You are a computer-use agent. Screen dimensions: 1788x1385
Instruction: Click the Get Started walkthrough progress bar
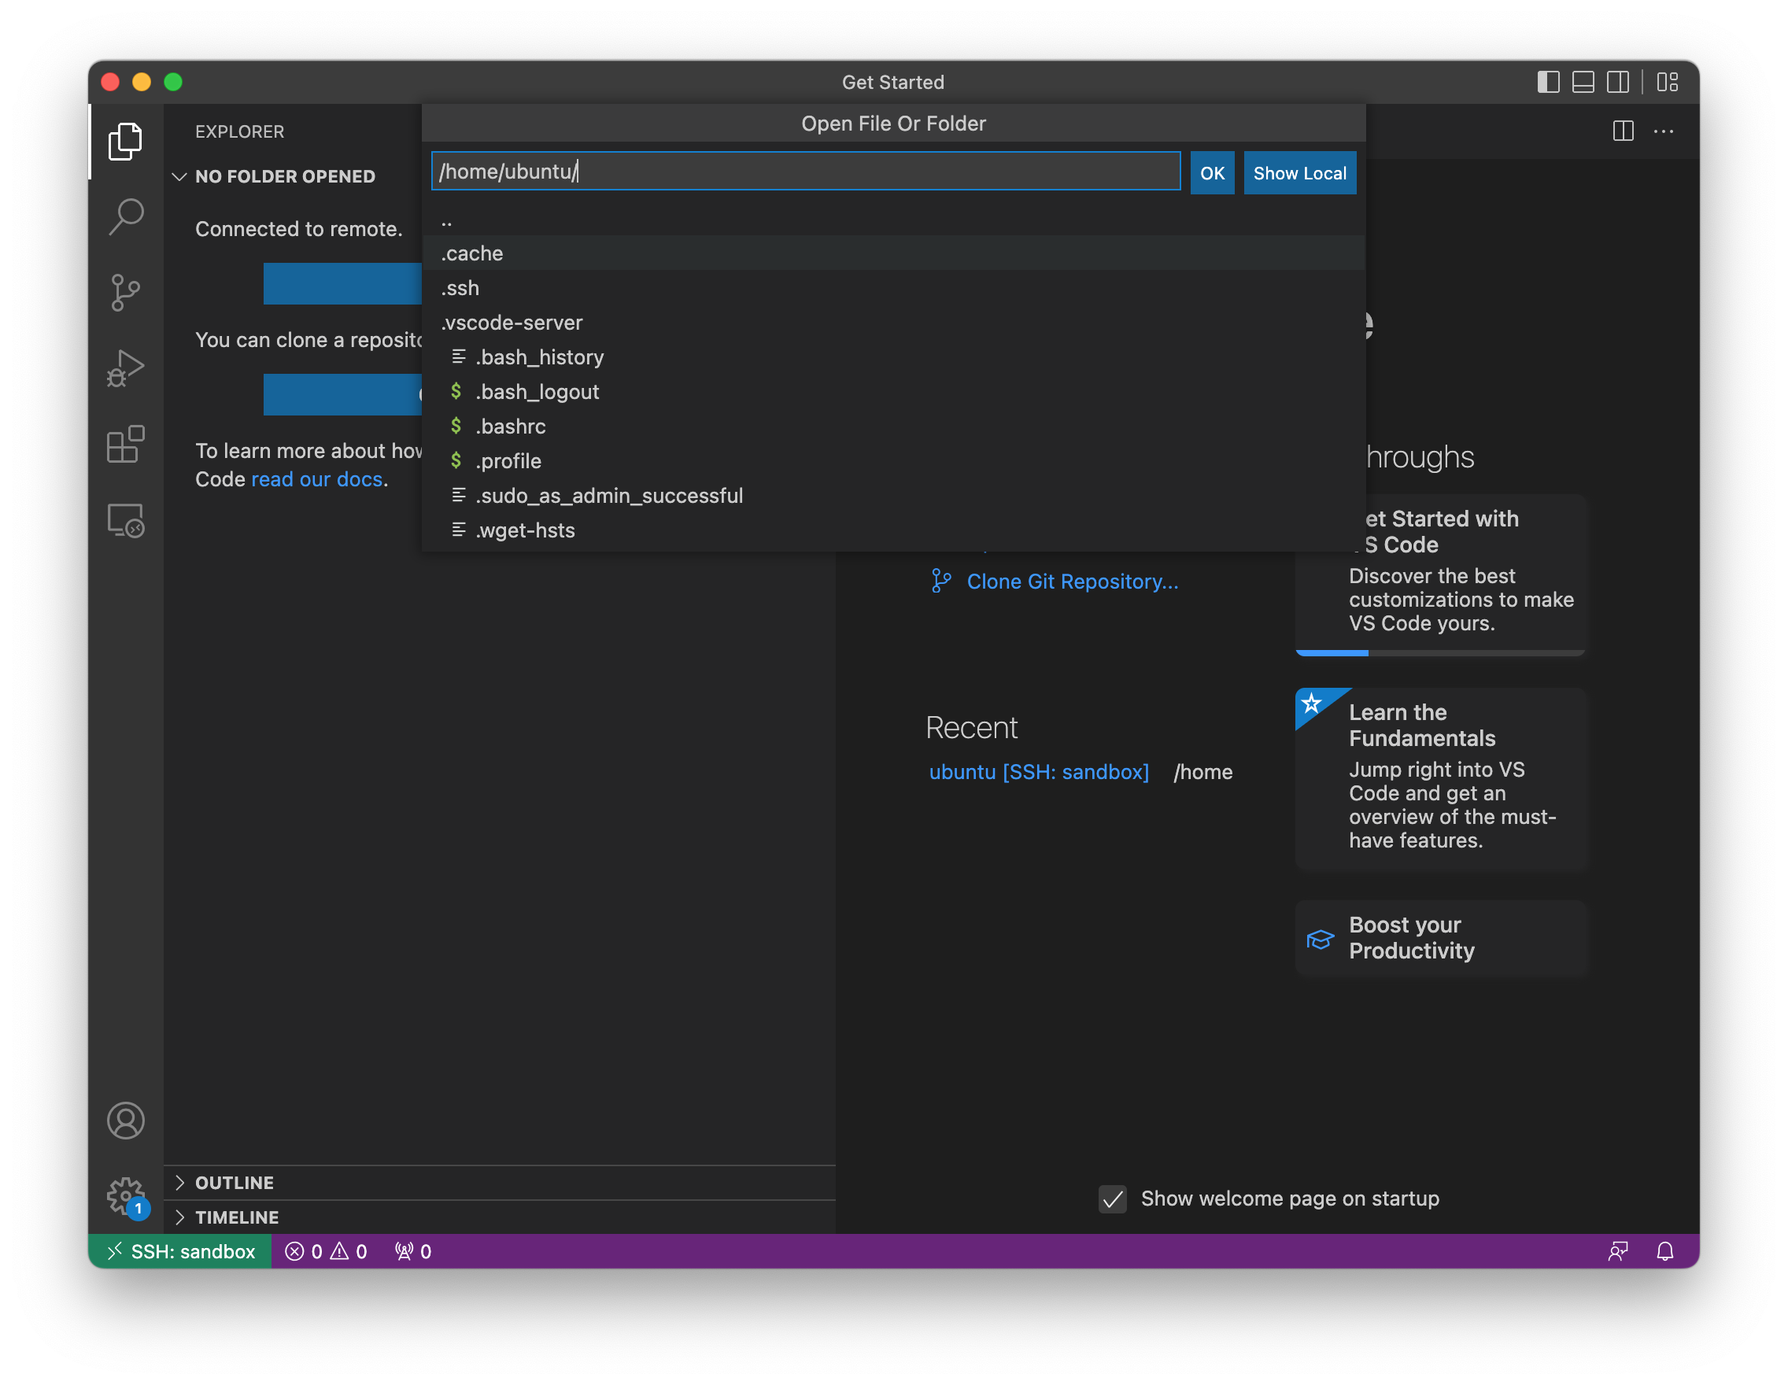pyautogui.click(x=1439, y=652)
